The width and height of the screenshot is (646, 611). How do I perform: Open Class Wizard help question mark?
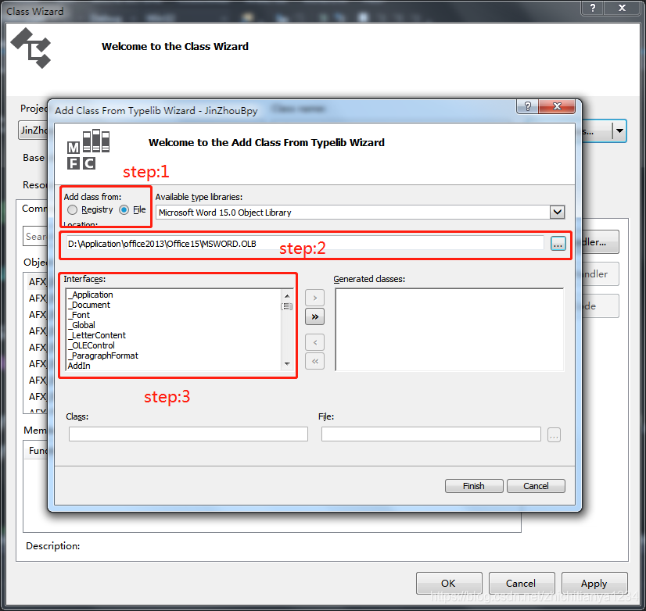tap(593, 7)
